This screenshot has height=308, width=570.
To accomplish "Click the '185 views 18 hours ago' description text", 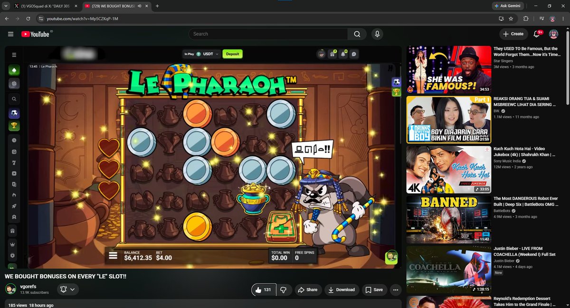I will pyautogui.click(x=31, y=305).
